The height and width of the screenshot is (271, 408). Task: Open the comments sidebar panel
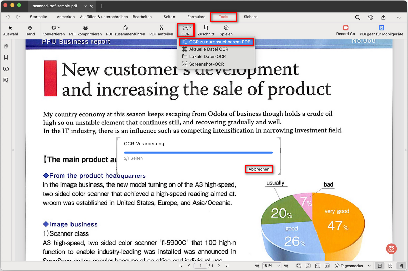(x=6, y=69)
